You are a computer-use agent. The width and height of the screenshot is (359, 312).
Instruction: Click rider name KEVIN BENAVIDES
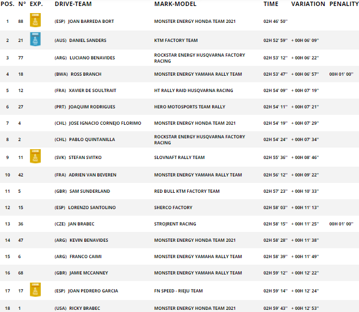89,240
